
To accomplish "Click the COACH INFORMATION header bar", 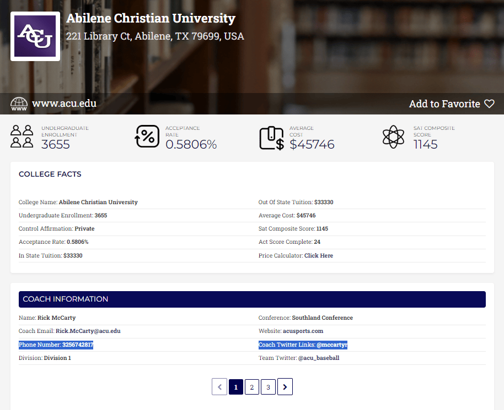I will click(x=252, y=299).
